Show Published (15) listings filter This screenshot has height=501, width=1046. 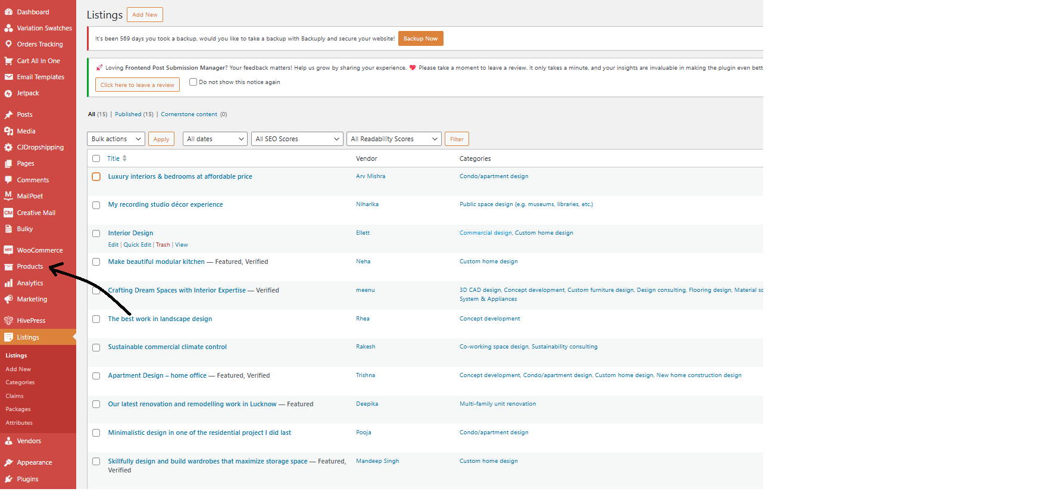pos(134,114)
